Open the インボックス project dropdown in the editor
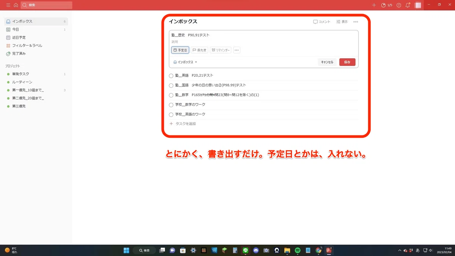Image resolution: width=455 pixels, height=256 pixels. (x=185, y=62)
